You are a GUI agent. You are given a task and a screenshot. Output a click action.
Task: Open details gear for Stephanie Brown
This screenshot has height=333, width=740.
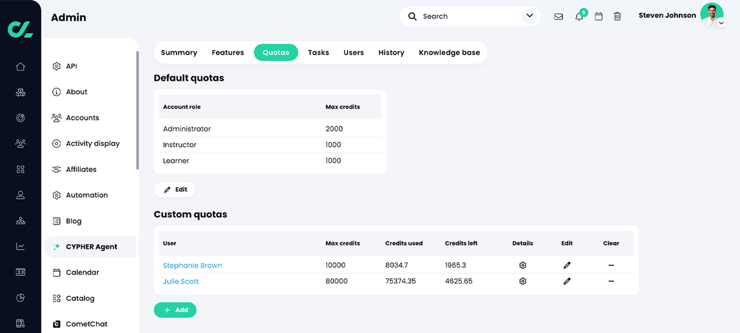coord(522,266)
